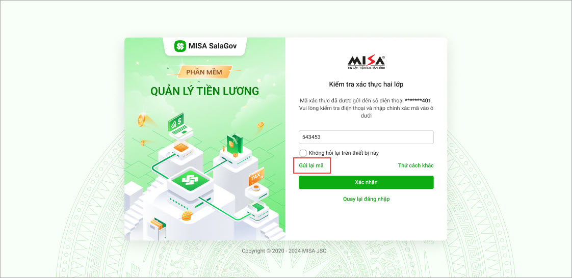This screenshot has width=572, height=278.
Task: Click the orange chip block illustration
Action: 180,148
